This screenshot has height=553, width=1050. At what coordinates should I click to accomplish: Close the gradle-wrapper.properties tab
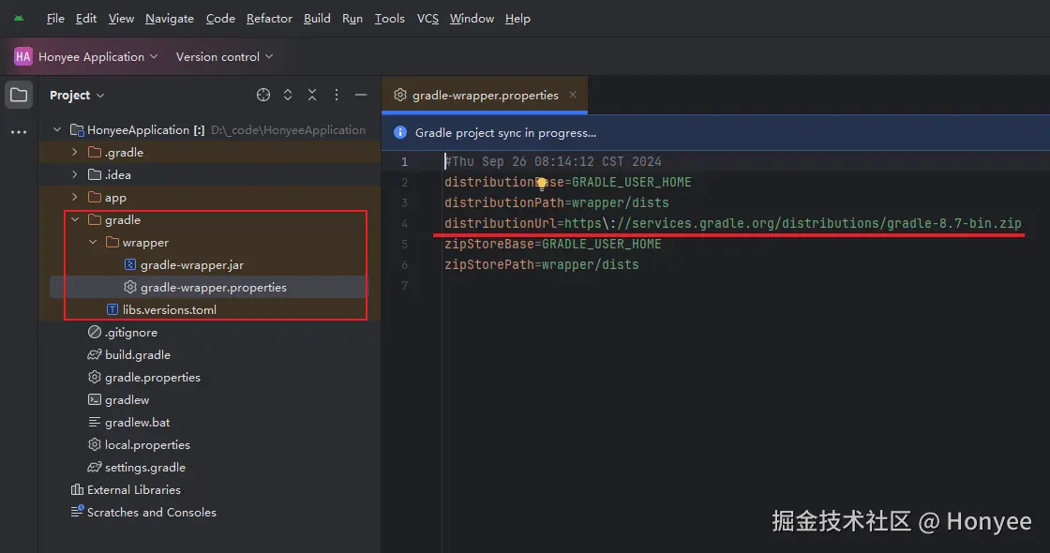tap(573, 95)
